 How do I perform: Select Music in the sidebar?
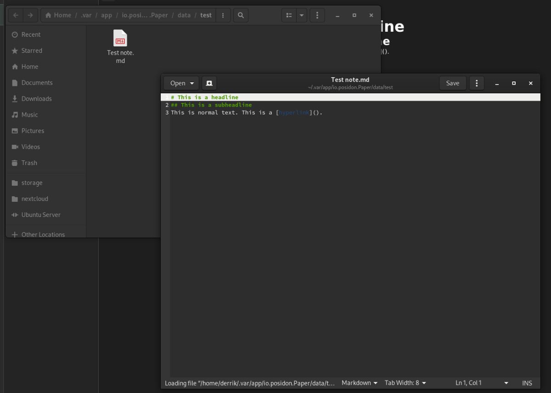pyautogui.click(x=30, y=114)
